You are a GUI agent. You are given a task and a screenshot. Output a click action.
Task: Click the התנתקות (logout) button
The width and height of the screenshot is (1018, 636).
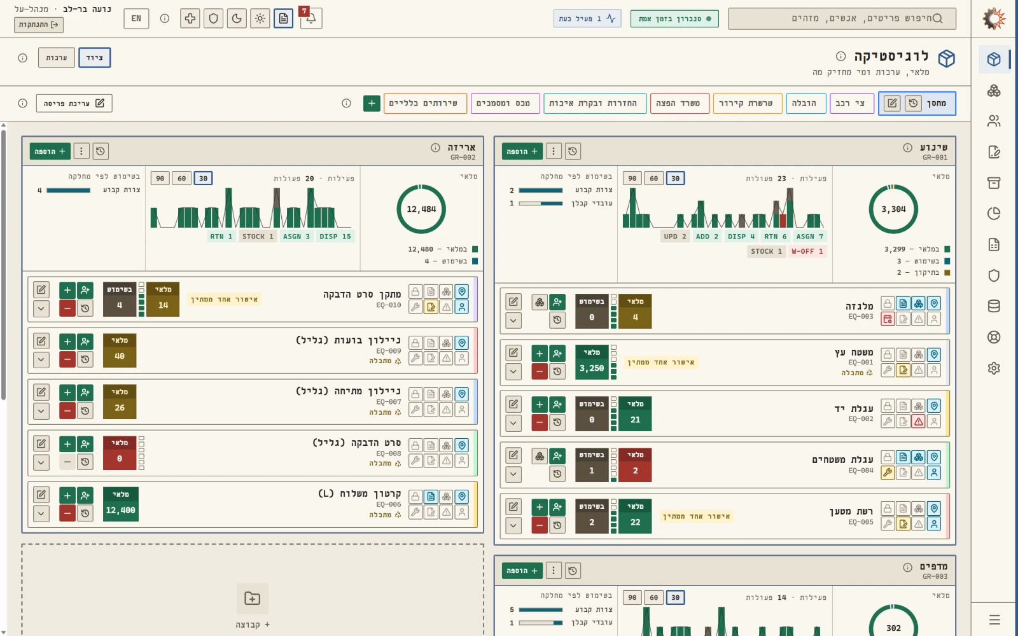[x=39, y=24]
